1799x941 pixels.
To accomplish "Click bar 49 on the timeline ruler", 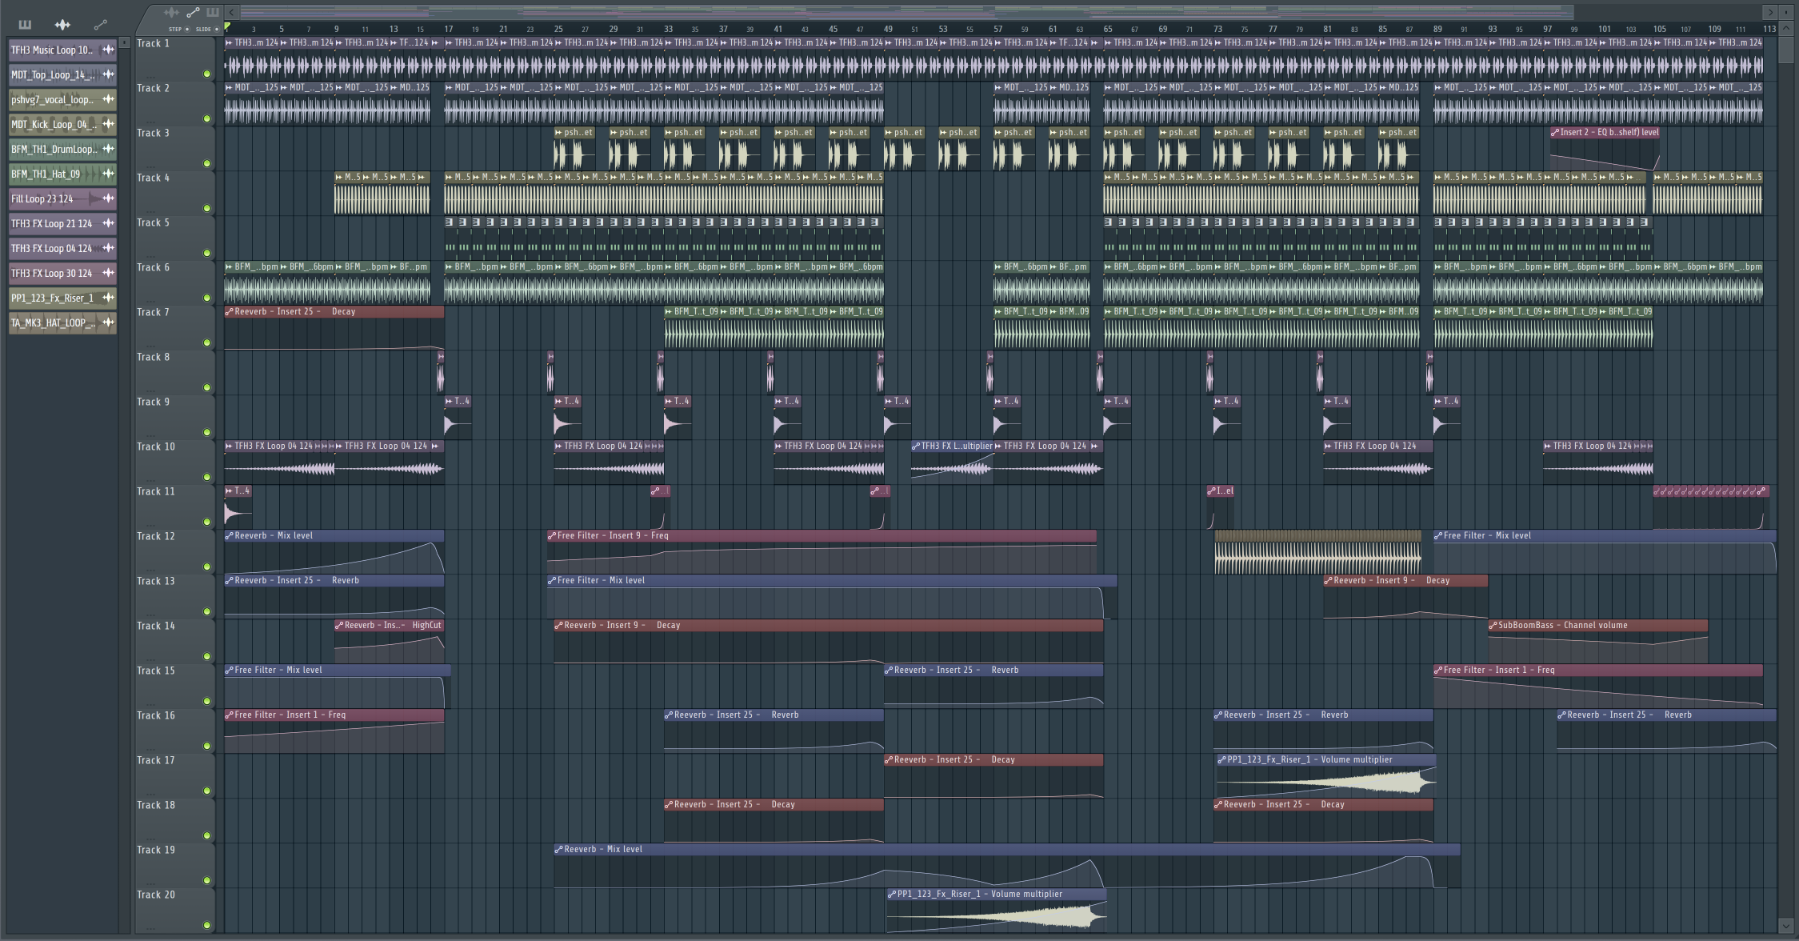I will [x=888, y=29].
